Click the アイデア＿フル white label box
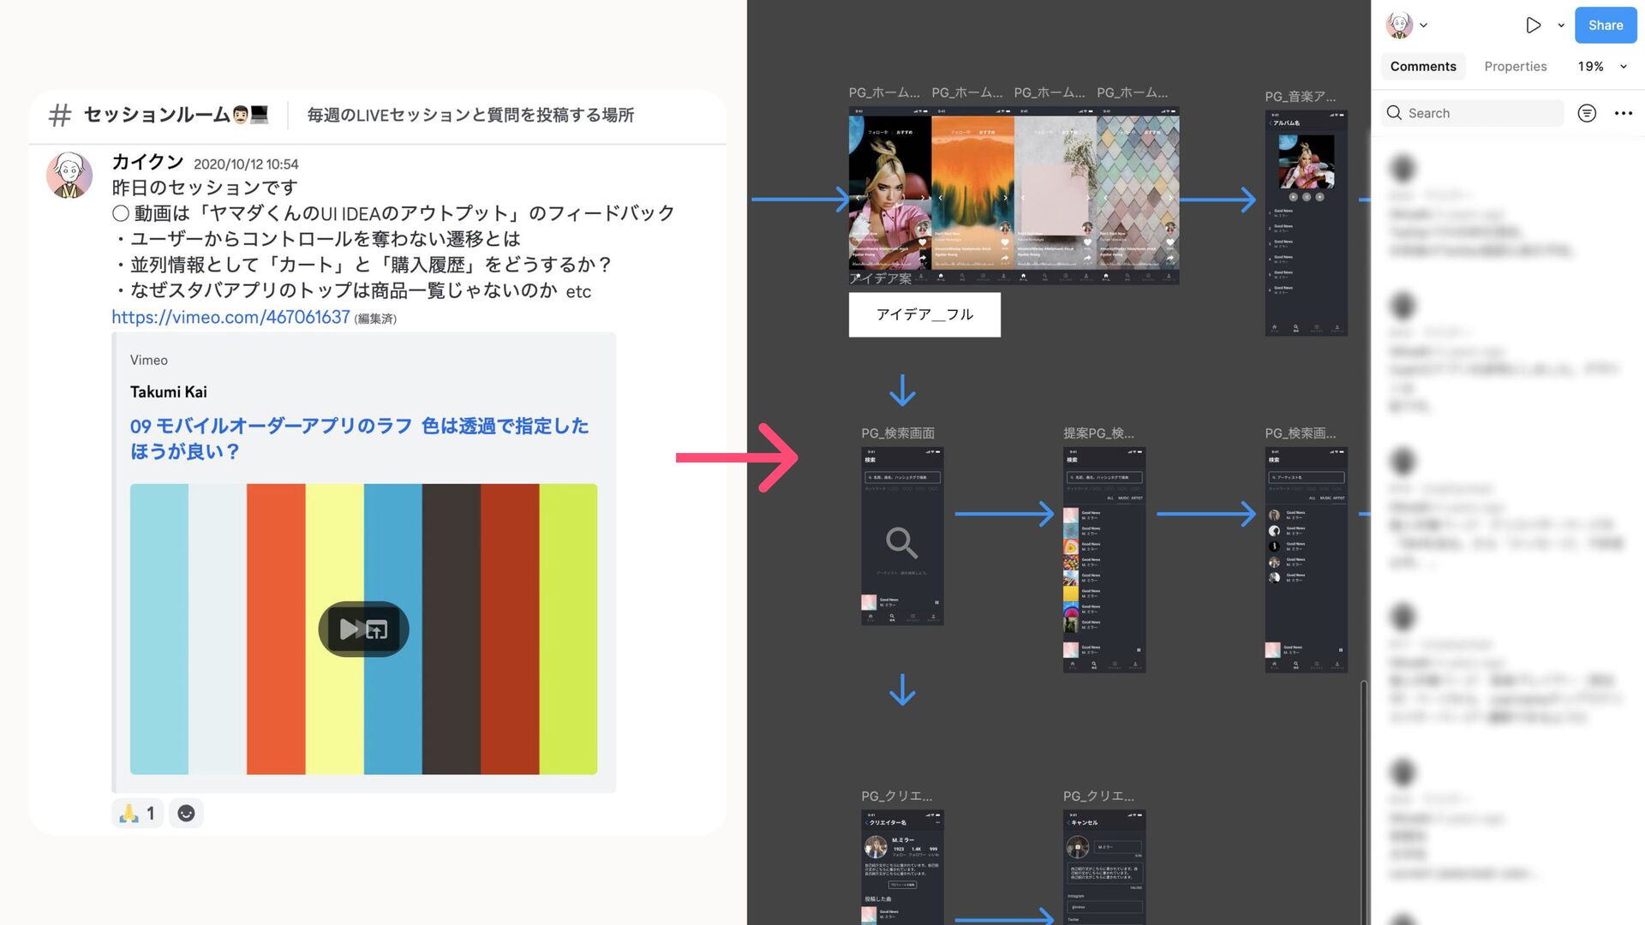1645x925 pixels. tap(924, 314)
